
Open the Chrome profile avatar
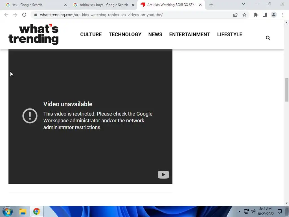click(274, 15)
